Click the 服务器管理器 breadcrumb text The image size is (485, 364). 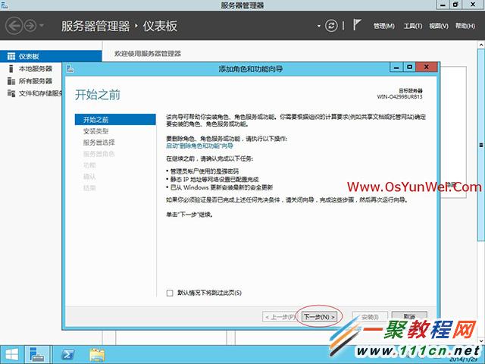[x=95, y=26]
